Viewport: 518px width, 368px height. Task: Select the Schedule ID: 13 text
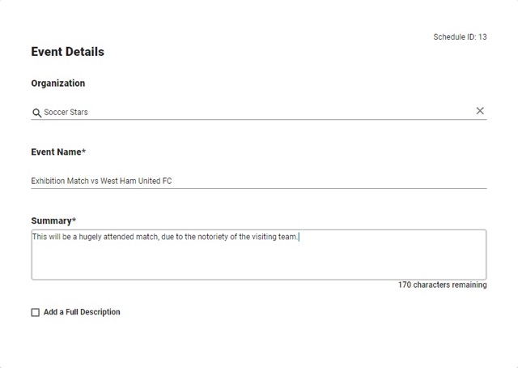click(460, 37)
